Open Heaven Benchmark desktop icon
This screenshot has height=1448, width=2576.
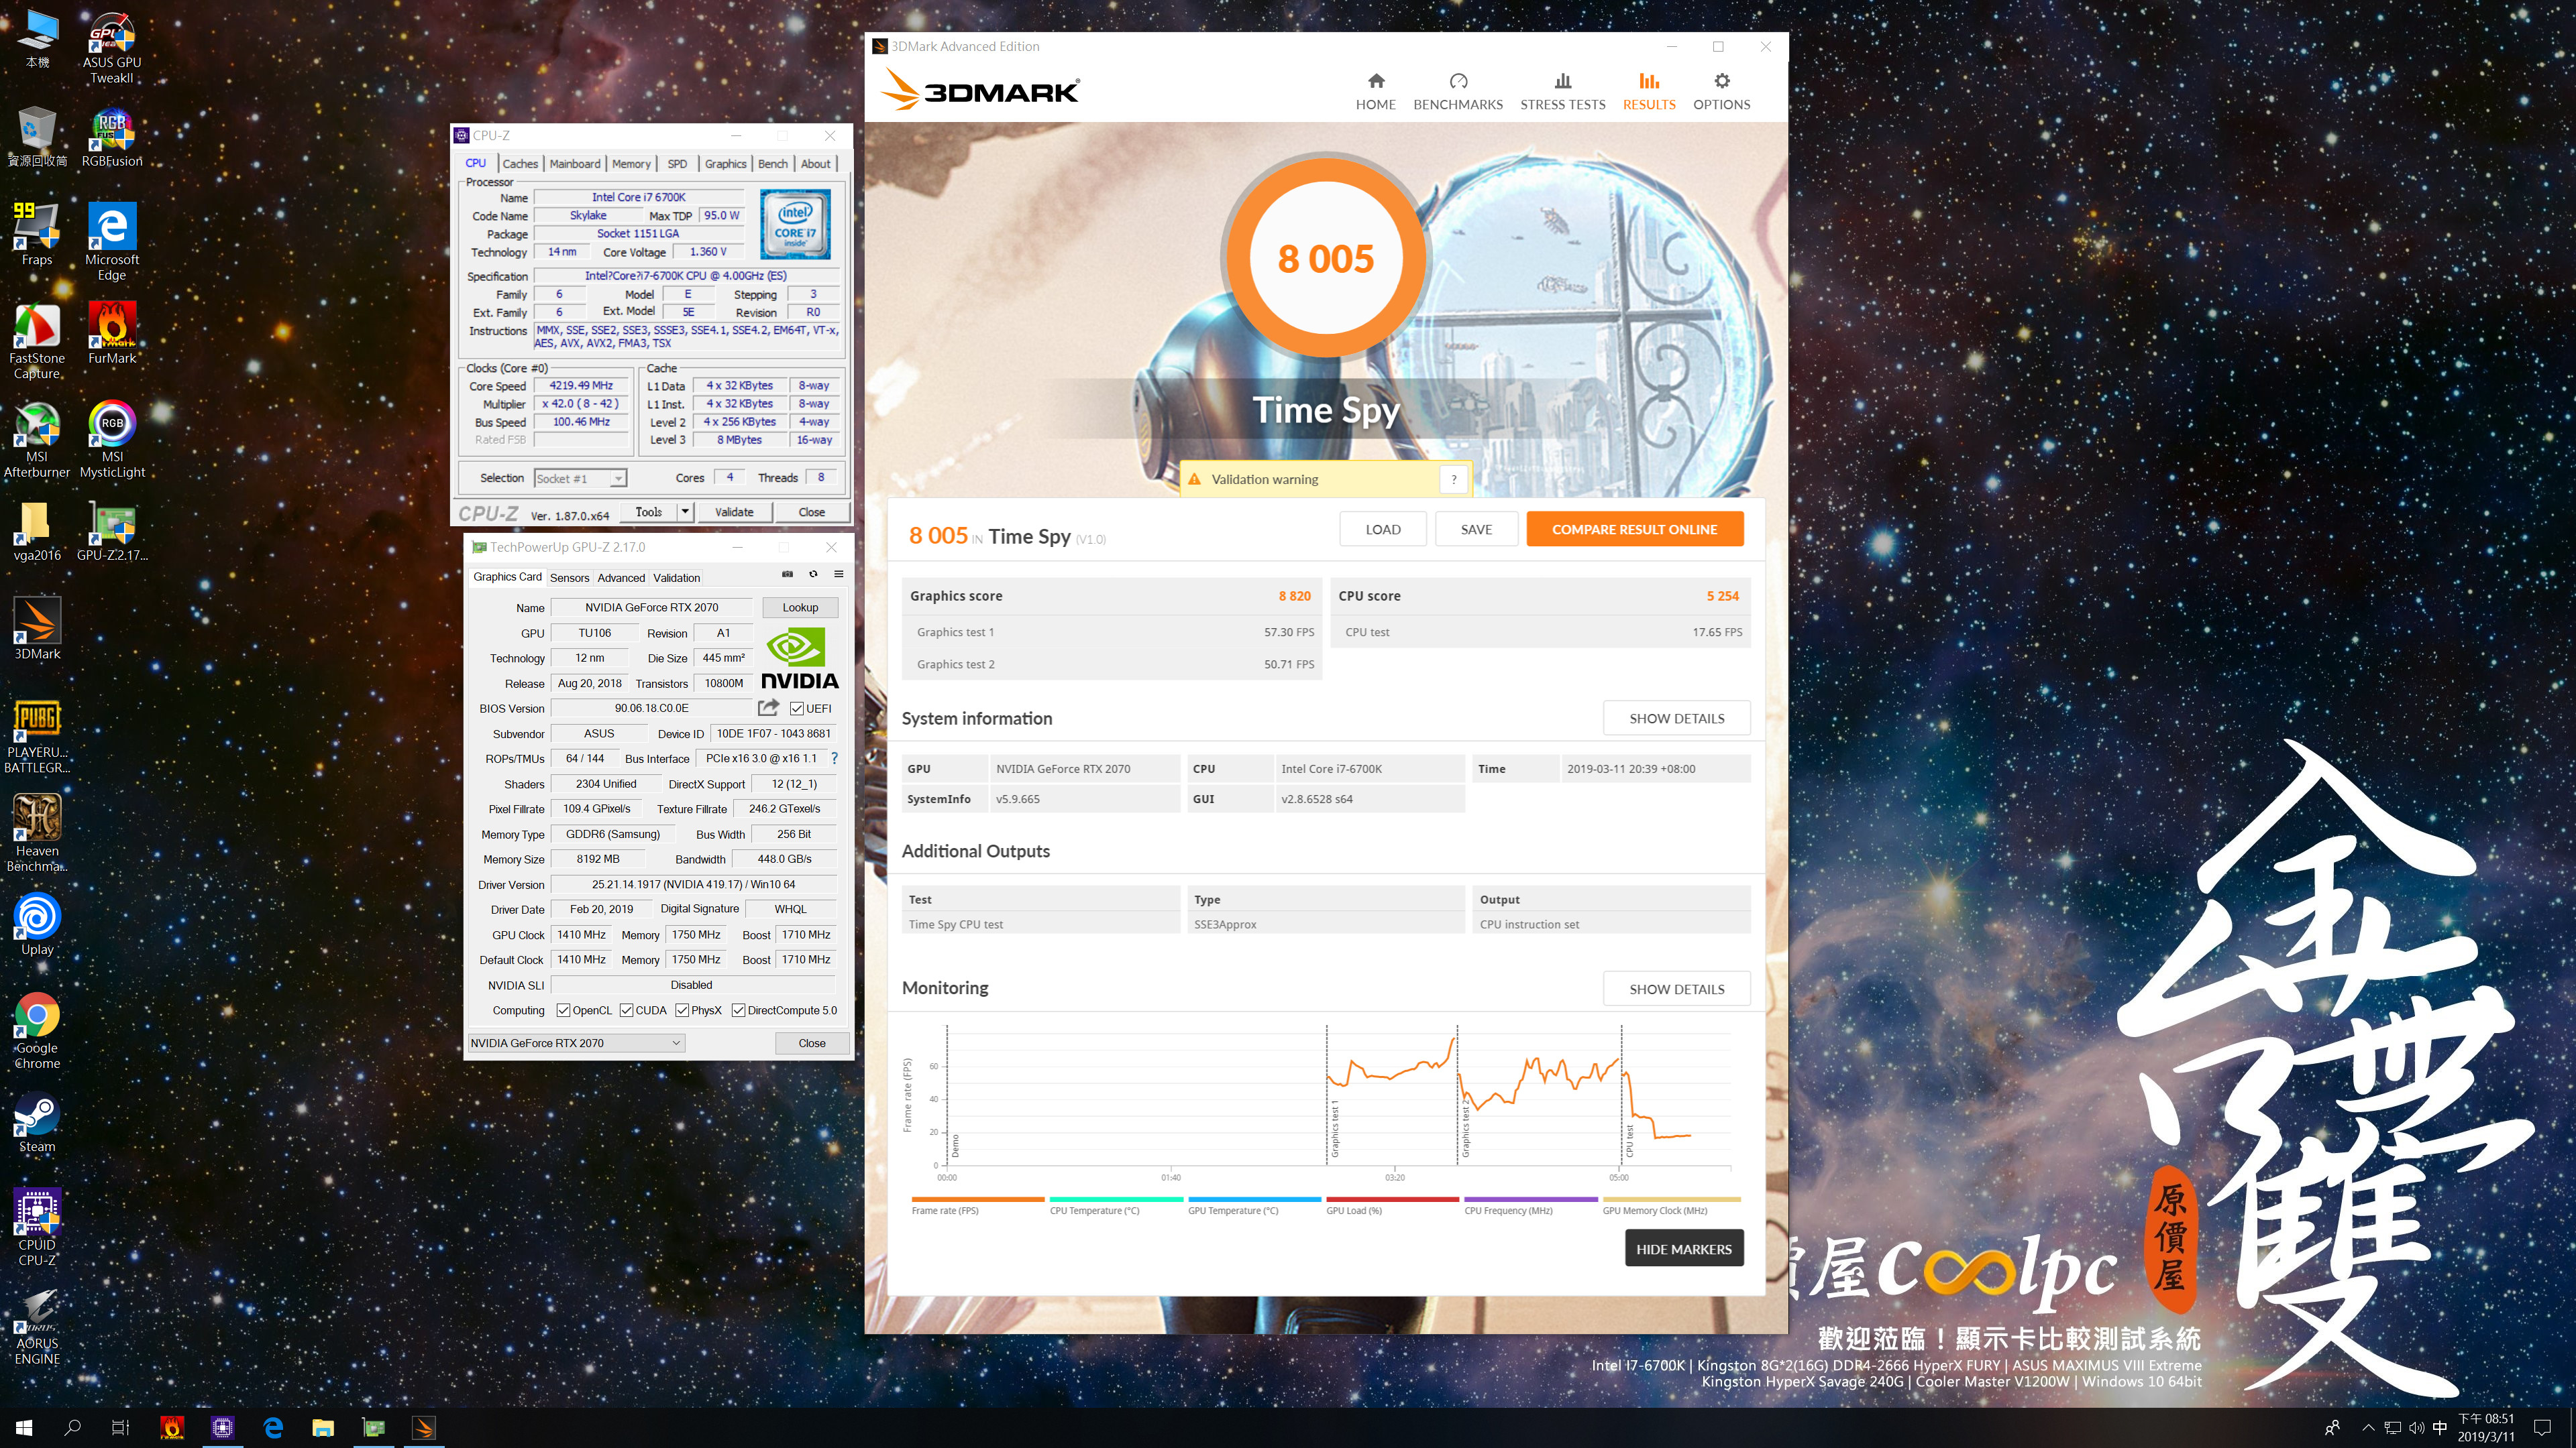click(x=37, y=833)
